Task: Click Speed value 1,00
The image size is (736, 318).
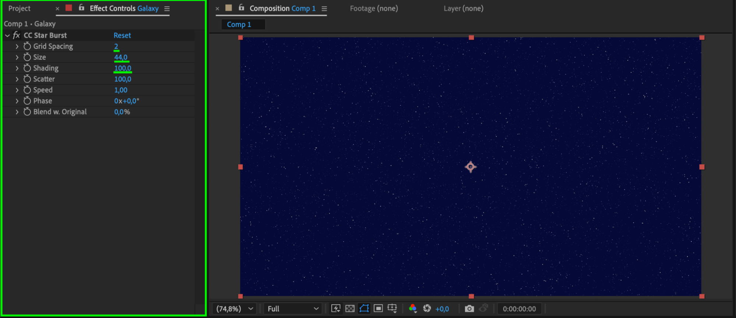Action: (121, 90)
